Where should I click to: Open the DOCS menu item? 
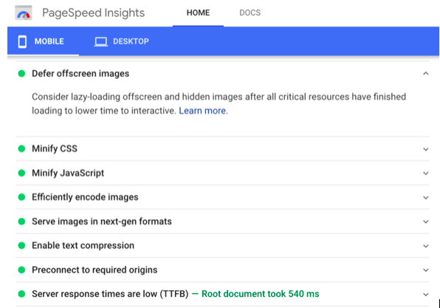point(250,13)
